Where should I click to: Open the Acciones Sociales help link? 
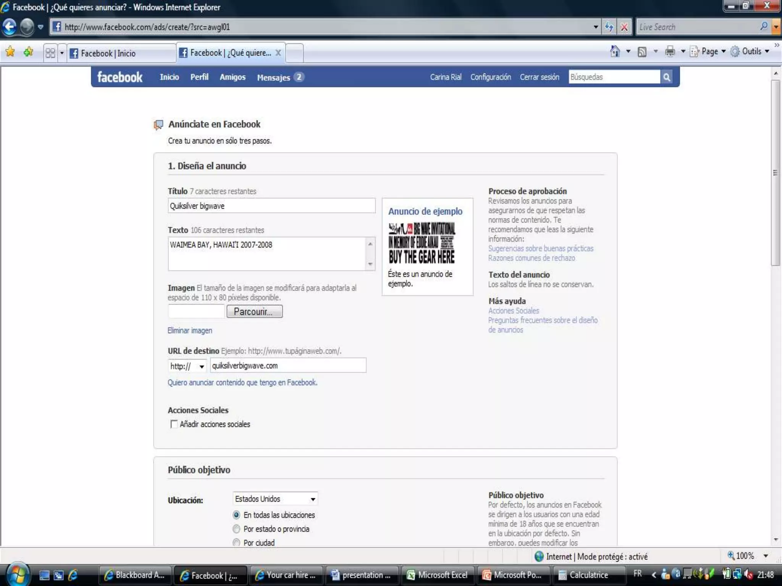[x=514, y=311]
